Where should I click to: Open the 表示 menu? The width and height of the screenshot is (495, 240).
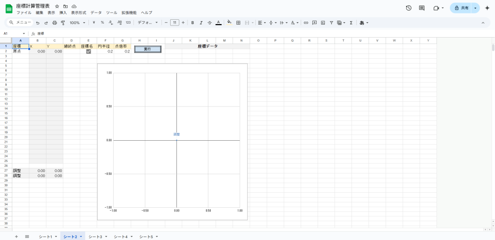51,13
